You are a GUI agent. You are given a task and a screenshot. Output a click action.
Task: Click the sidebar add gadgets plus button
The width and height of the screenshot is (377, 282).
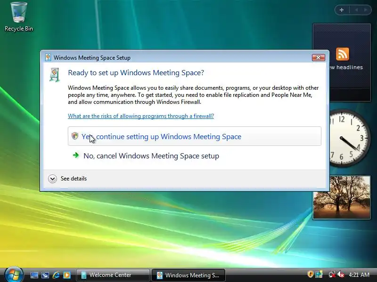tap(342, 10)
